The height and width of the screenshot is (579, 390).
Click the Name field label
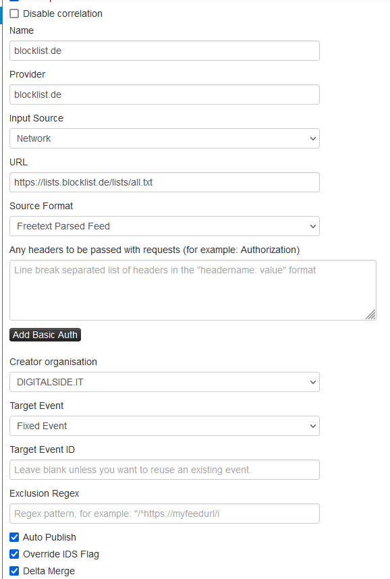point(21,30)
